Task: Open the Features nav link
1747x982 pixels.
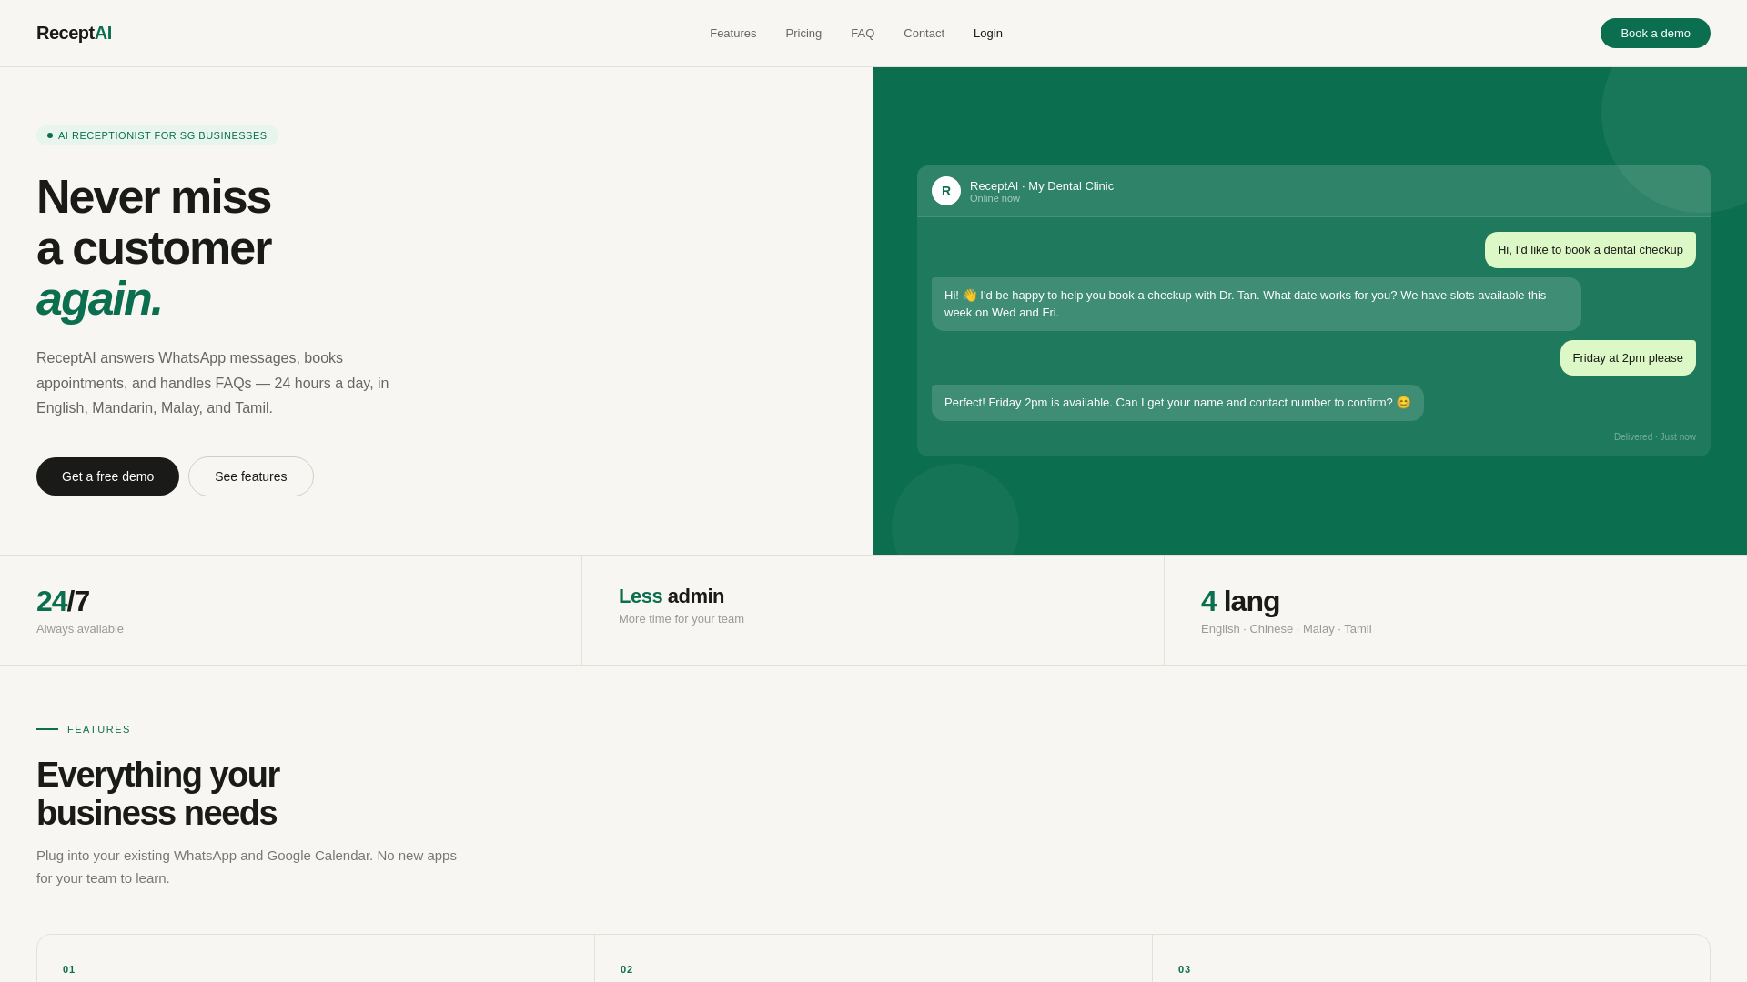Action: coord(732,34)
